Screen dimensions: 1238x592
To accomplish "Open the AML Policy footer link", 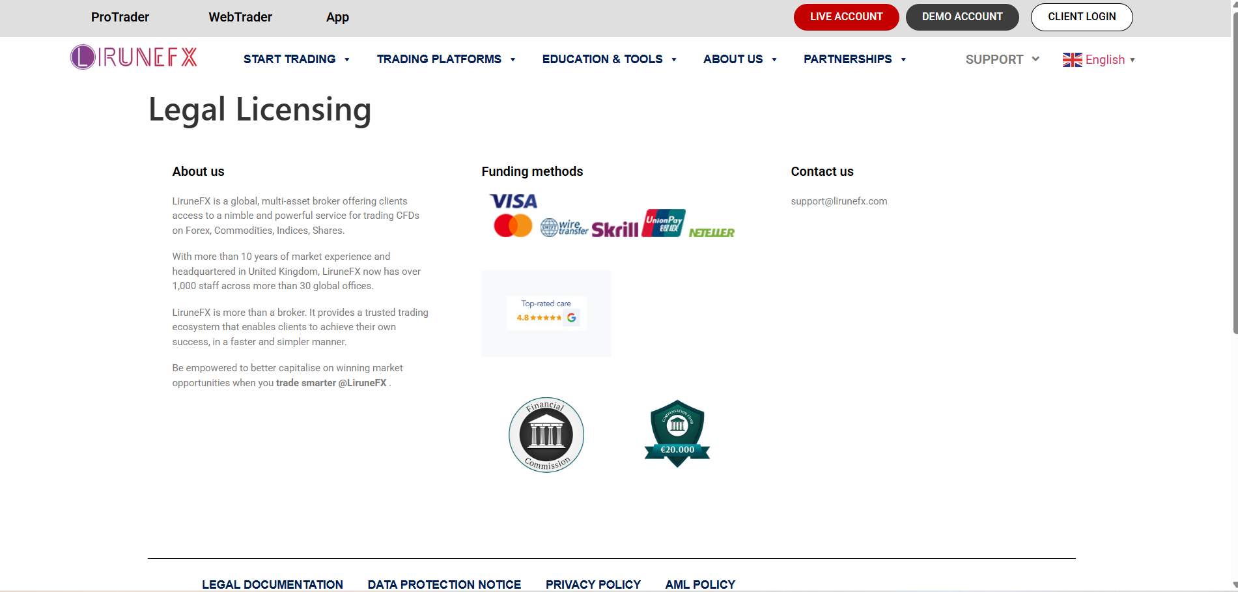I will coord(700,584).
